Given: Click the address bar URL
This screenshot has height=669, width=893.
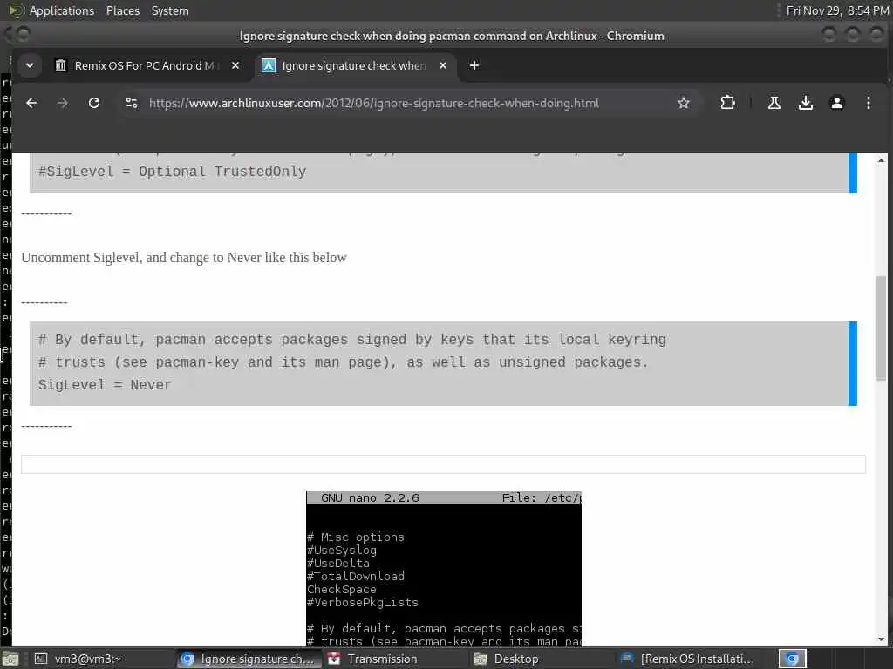Looking at the screenshot, I should click(373, 103).
